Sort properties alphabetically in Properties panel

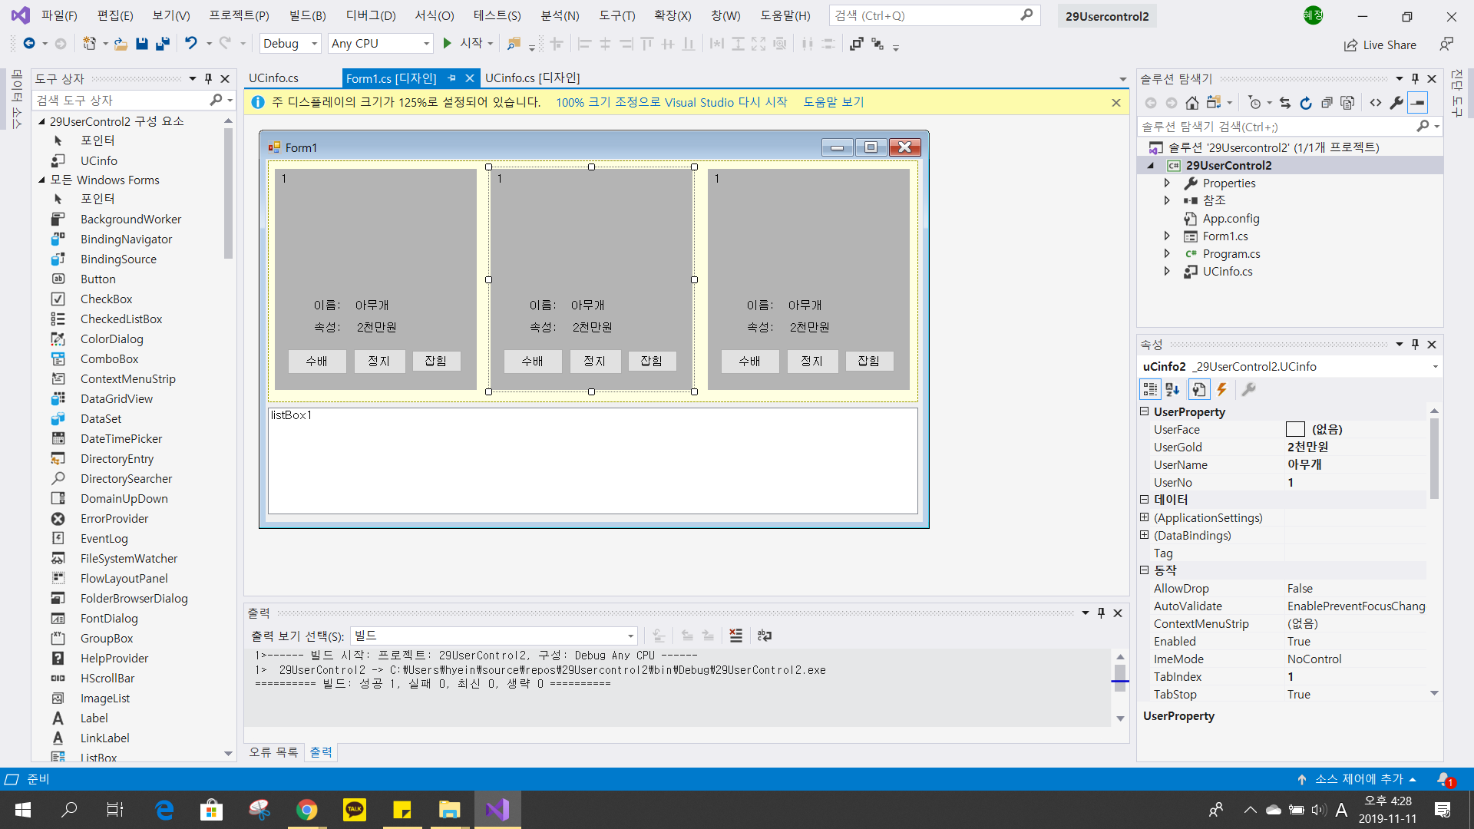[x=1172, y=390]
